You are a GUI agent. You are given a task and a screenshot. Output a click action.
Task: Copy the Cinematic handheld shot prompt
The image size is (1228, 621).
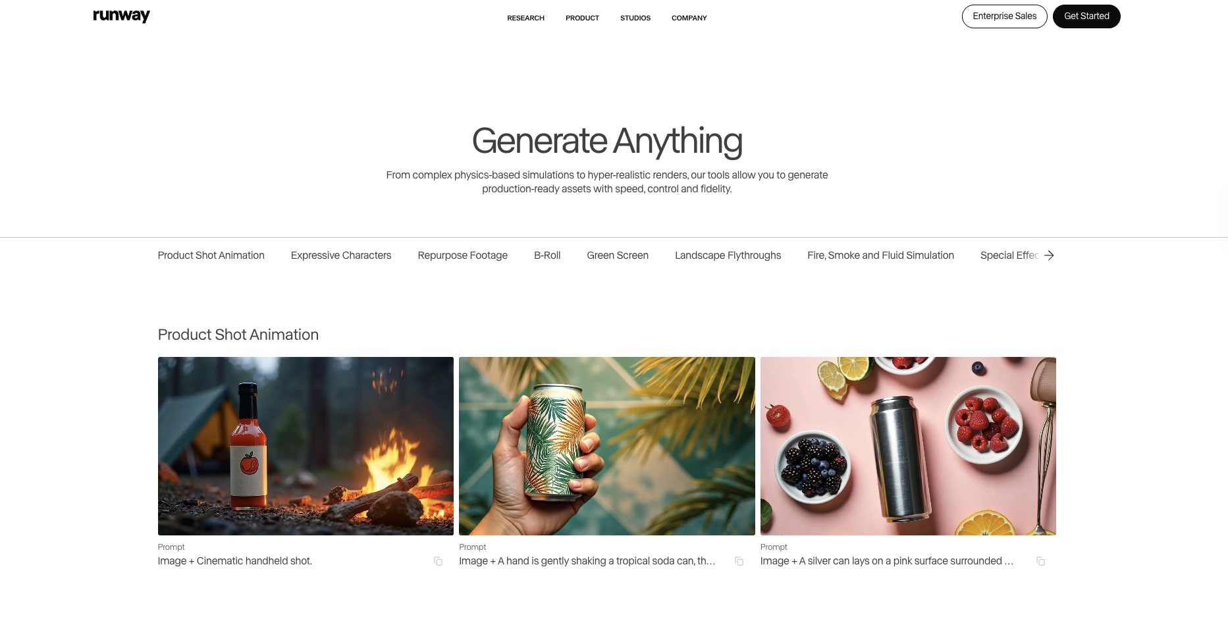click(438, 561)
